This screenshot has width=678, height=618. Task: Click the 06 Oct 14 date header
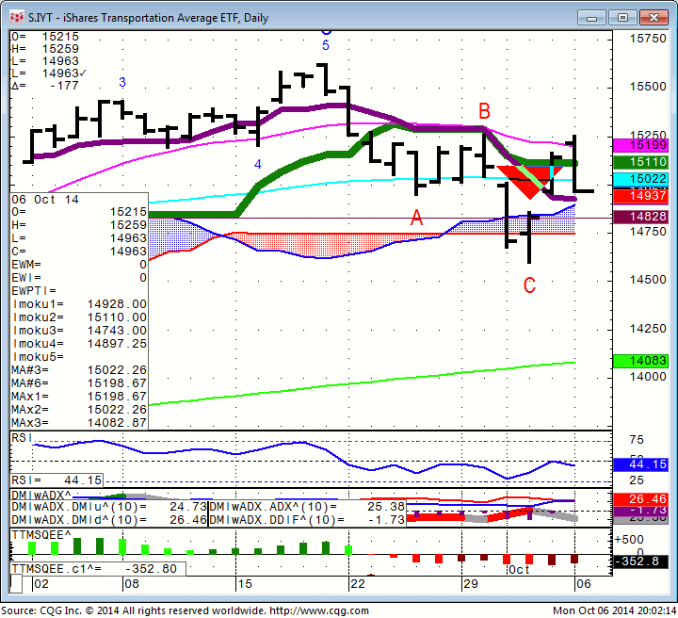(45, 200)
